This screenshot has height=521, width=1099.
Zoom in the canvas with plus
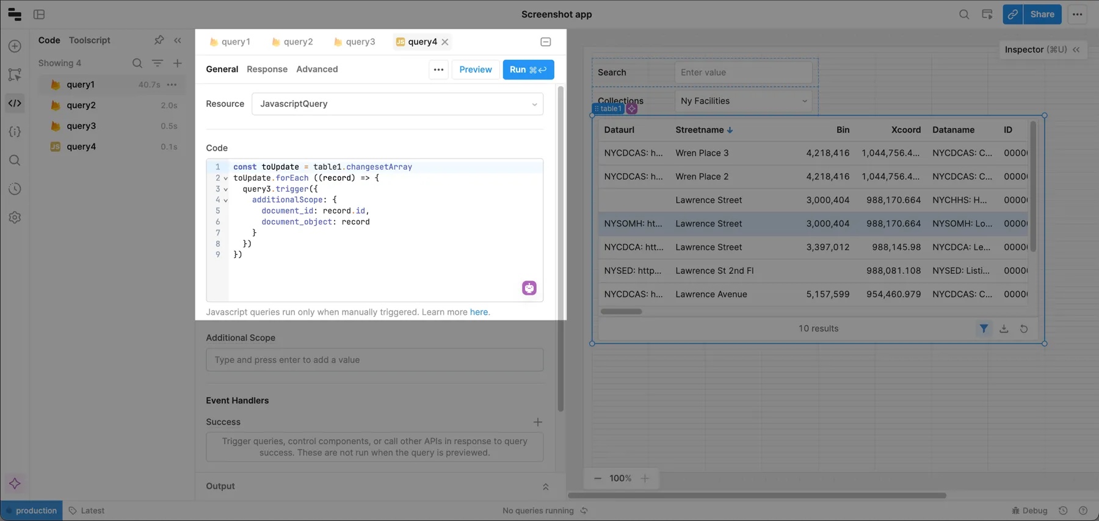(645, 479)
